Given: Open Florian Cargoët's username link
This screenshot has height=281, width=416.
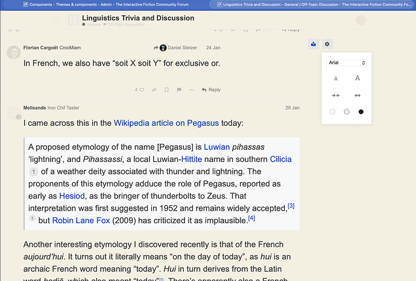Looking at the screenshot, I should [40, 48].
